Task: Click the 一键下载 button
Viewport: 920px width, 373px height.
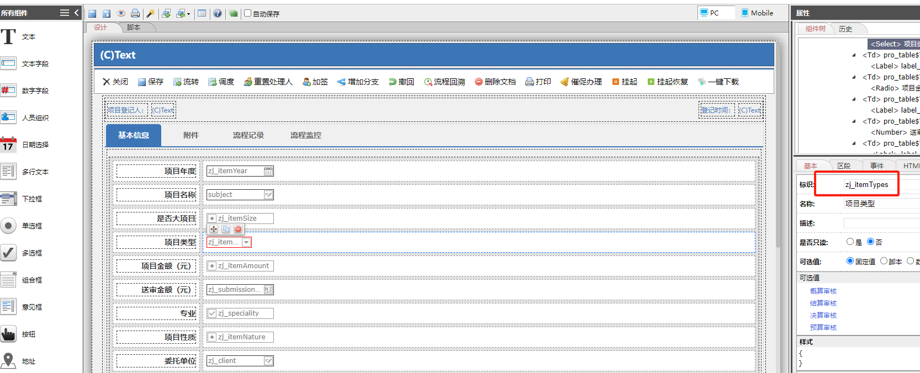Action: [x=718, y=82]
